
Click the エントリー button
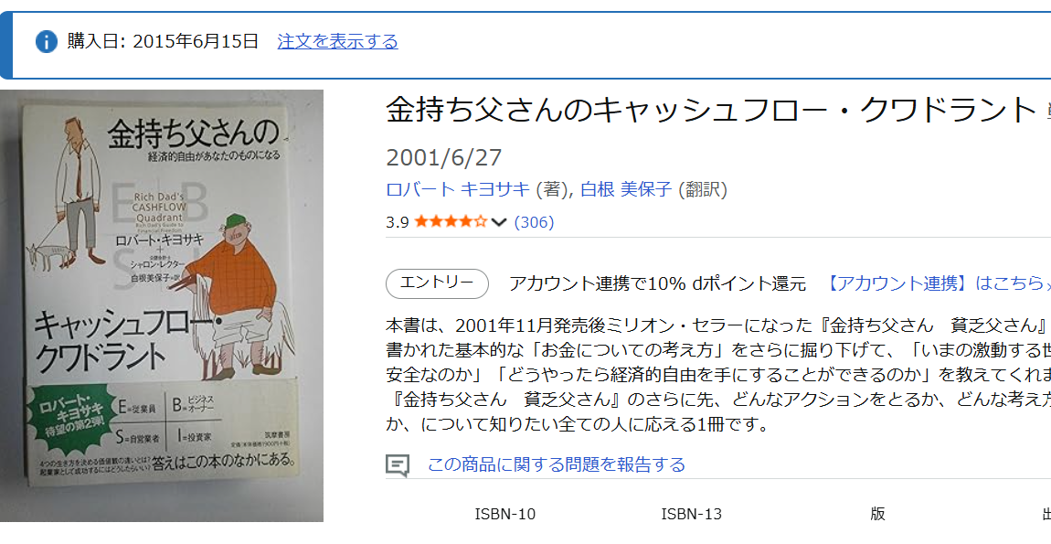[x=437, y=283]
